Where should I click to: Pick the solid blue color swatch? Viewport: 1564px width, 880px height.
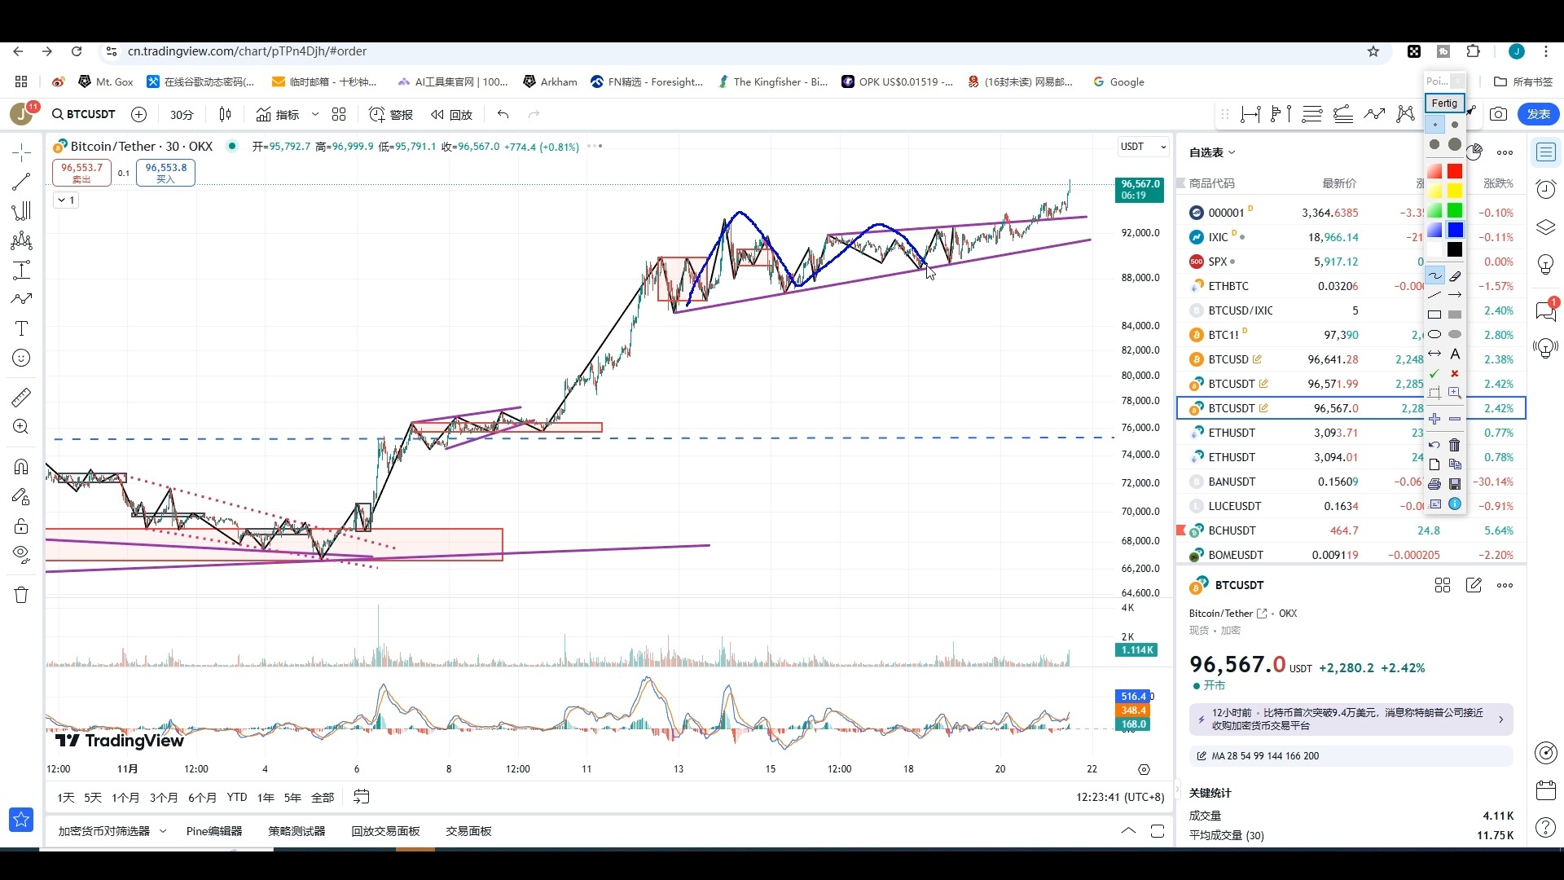(1455, 230)
